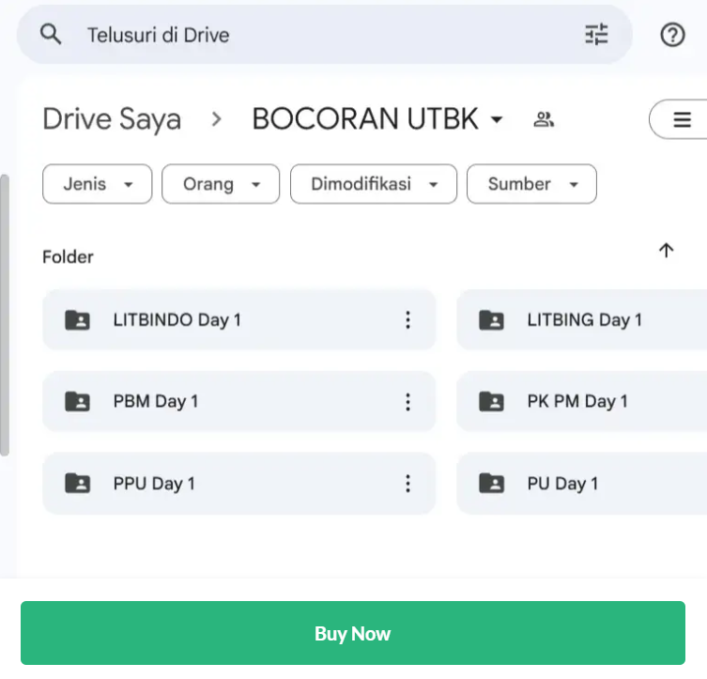Click the shared people icon beside BOCORAN UTBK
The width and height of the screenshot is (707, 679).
pos(544,119)
